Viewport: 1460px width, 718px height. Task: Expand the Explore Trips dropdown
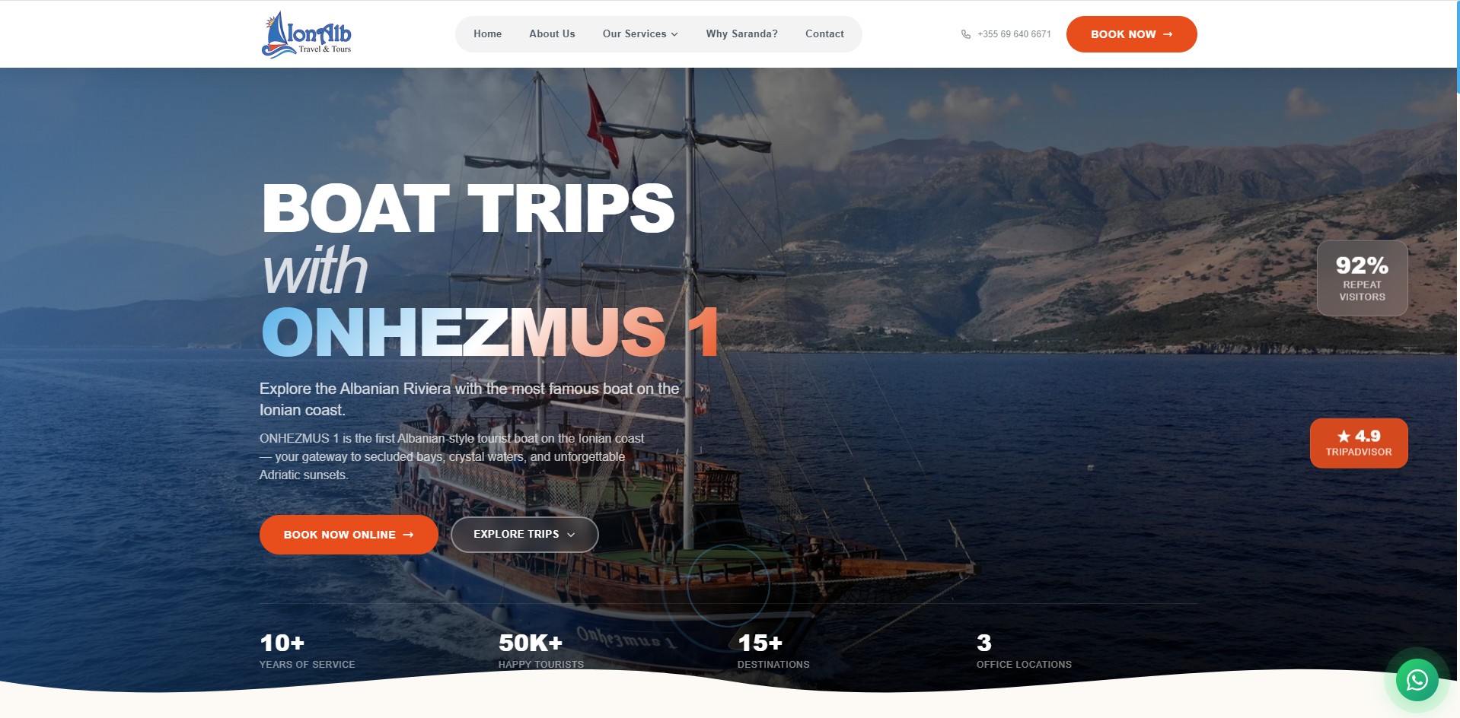(524, 535)
